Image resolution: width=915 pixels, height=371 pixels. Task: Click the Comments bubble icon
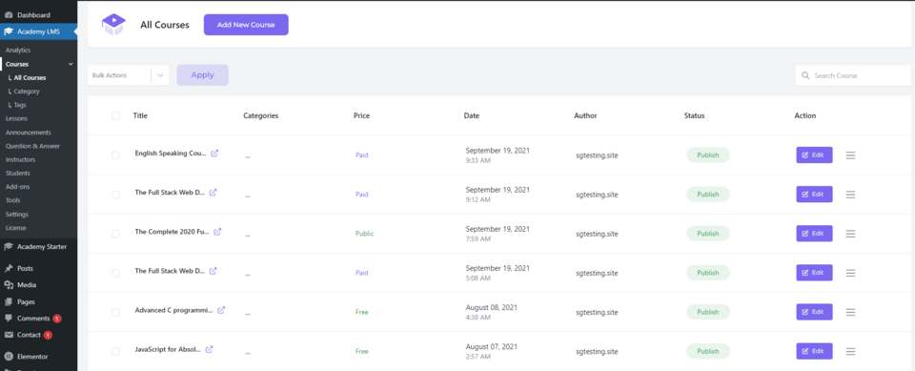[x=9, y=319]
